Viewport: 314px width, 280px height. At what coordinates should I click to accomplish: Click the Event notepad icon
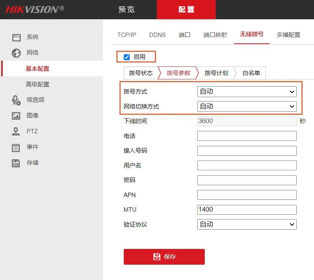click(x=16, y=147)
